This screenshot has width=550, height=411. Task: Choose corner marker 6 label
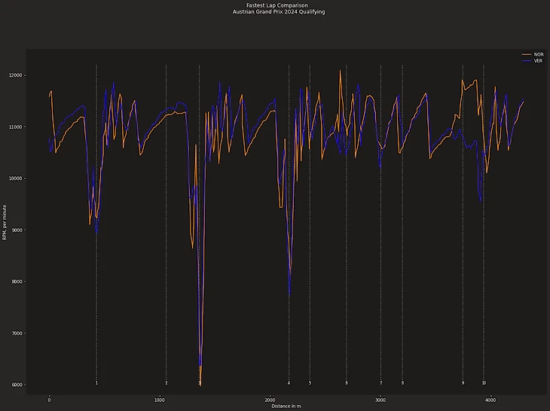pyautogui.click(x=347, y=383)
